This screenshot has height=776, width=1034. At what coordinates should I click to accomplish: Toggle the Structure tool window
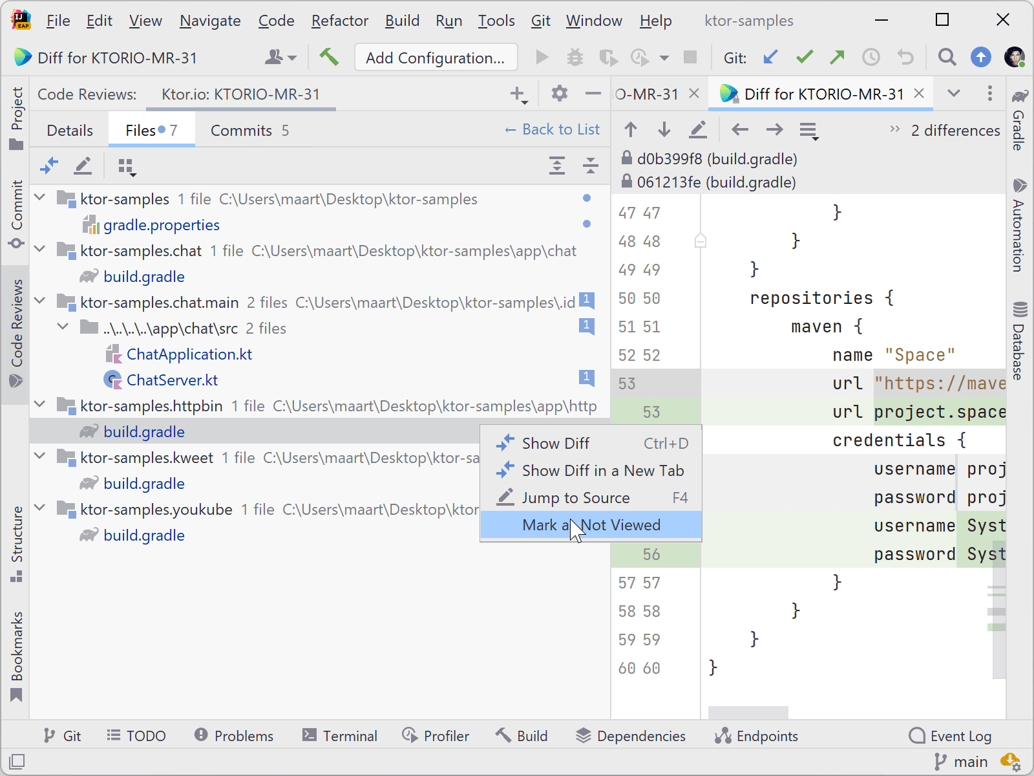tap(16, 544)
